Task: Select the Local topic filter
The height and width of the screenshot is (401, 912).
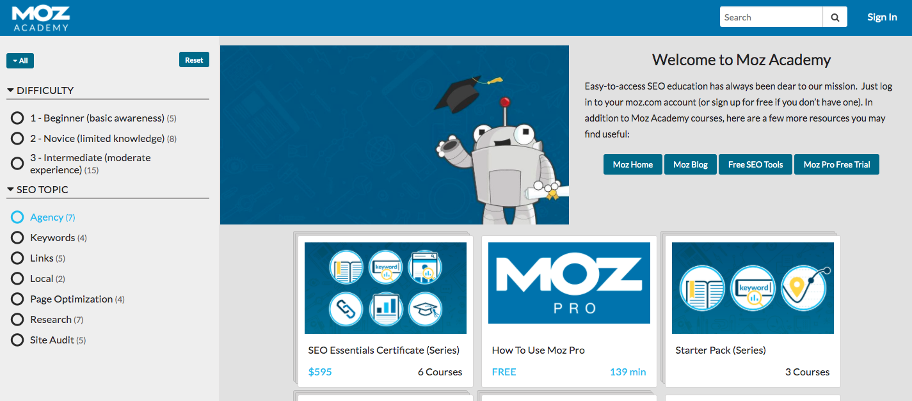Action: pos(17,278)
